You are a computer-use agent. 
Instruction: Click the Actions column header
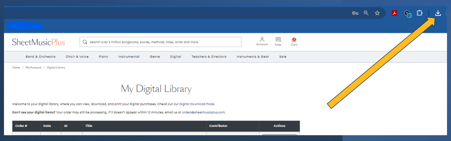pyautogui.click(x=279, y=126)
